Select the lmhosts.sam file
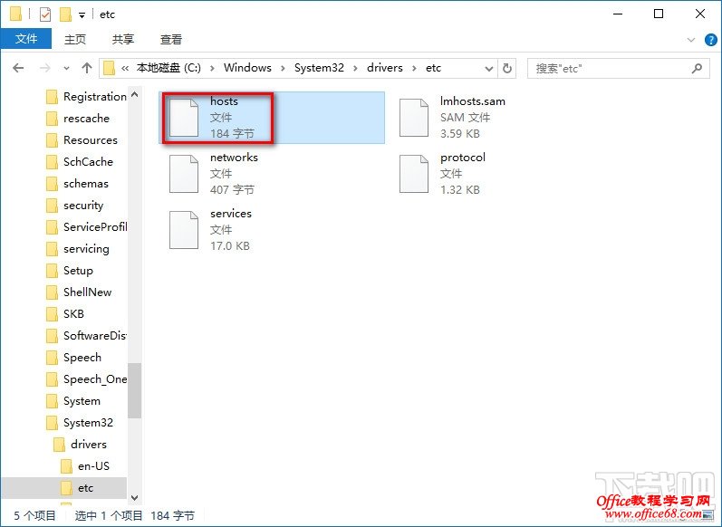This screenshot has width=722, height=527. click(502, 118)
